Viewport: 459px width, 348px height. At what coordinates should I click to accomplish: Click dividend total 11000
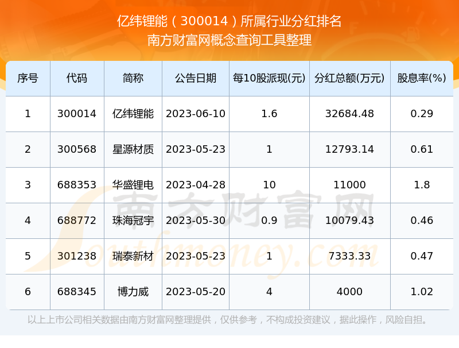pyautogui.click(x=349, y=185)
